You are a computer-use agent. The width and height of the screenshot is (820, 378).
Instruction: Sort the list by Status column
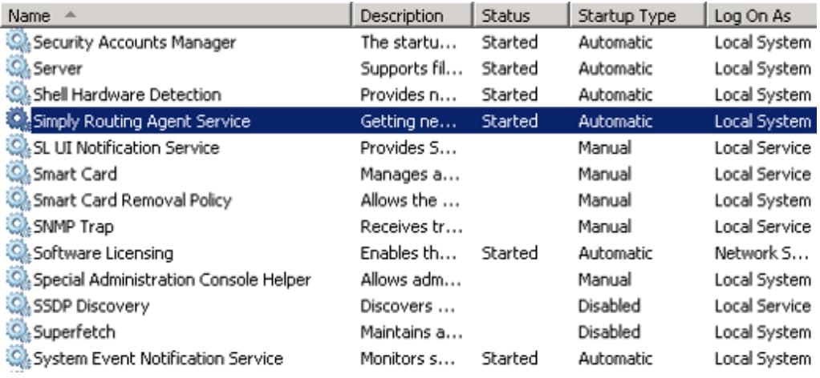click(520, 15)
